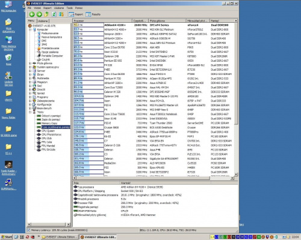The image size is (301, 240).
Task: Open the Raport toolbar button
Action: [76, 14]
